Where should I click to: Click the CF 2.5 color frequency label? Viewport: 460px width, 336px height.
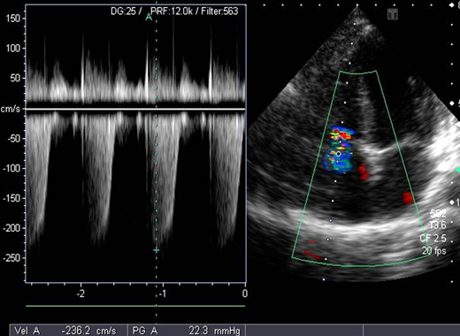coord(433,238)
